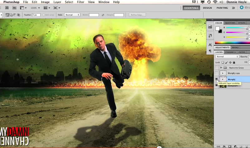Switch to the Adjustments tab
The height and width of the screenshot is (148, 250).
(x=222, y=47)
